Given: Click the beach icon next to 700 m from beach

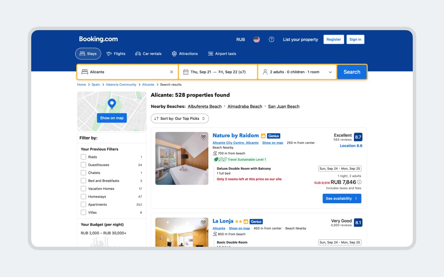Looking at the screenshot, I should pyautogui.click(x=215, y=153).
